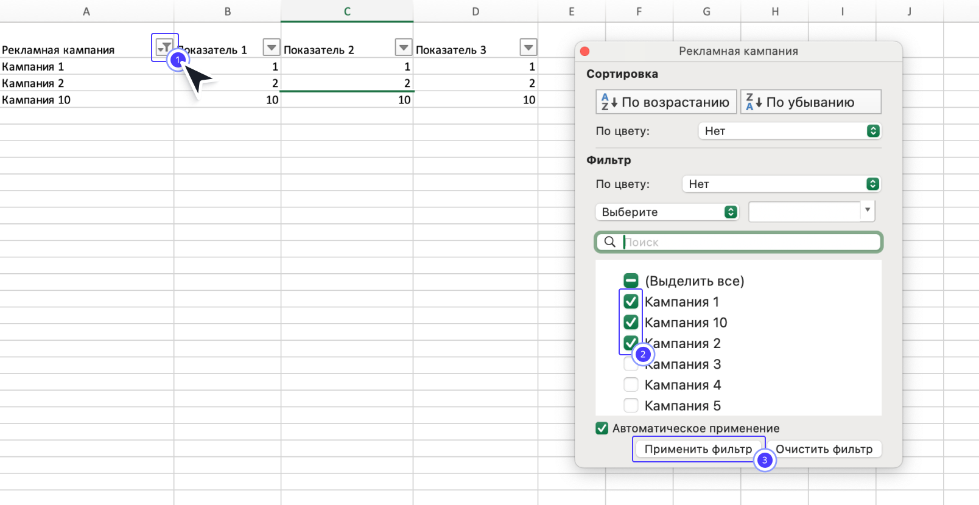Open the Показатель 3 filter dropdown
Screen dimensions: 979x505
pyautogui.click(x=528, y=47)
